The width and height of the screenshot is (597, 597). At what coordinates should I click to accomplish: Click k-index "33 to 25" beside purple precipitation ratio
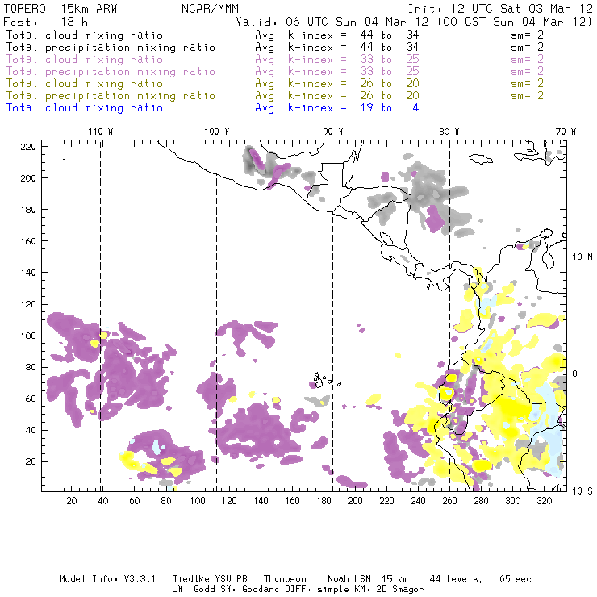pyautogui.click(x=390, y=72)
